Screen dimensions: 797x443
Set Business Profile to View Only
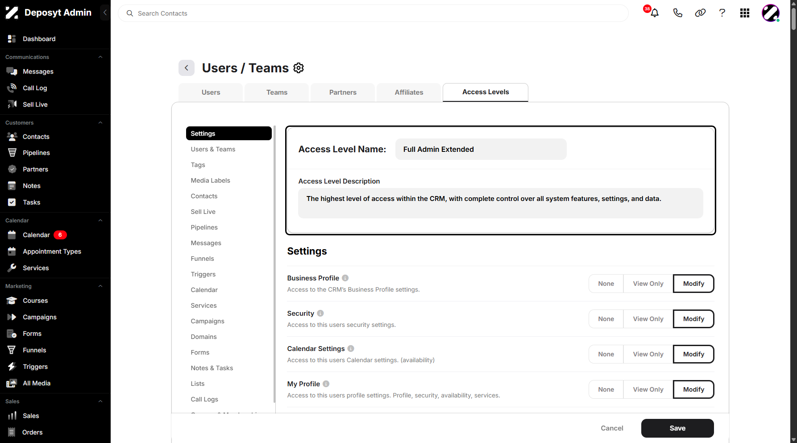(648, 284)
